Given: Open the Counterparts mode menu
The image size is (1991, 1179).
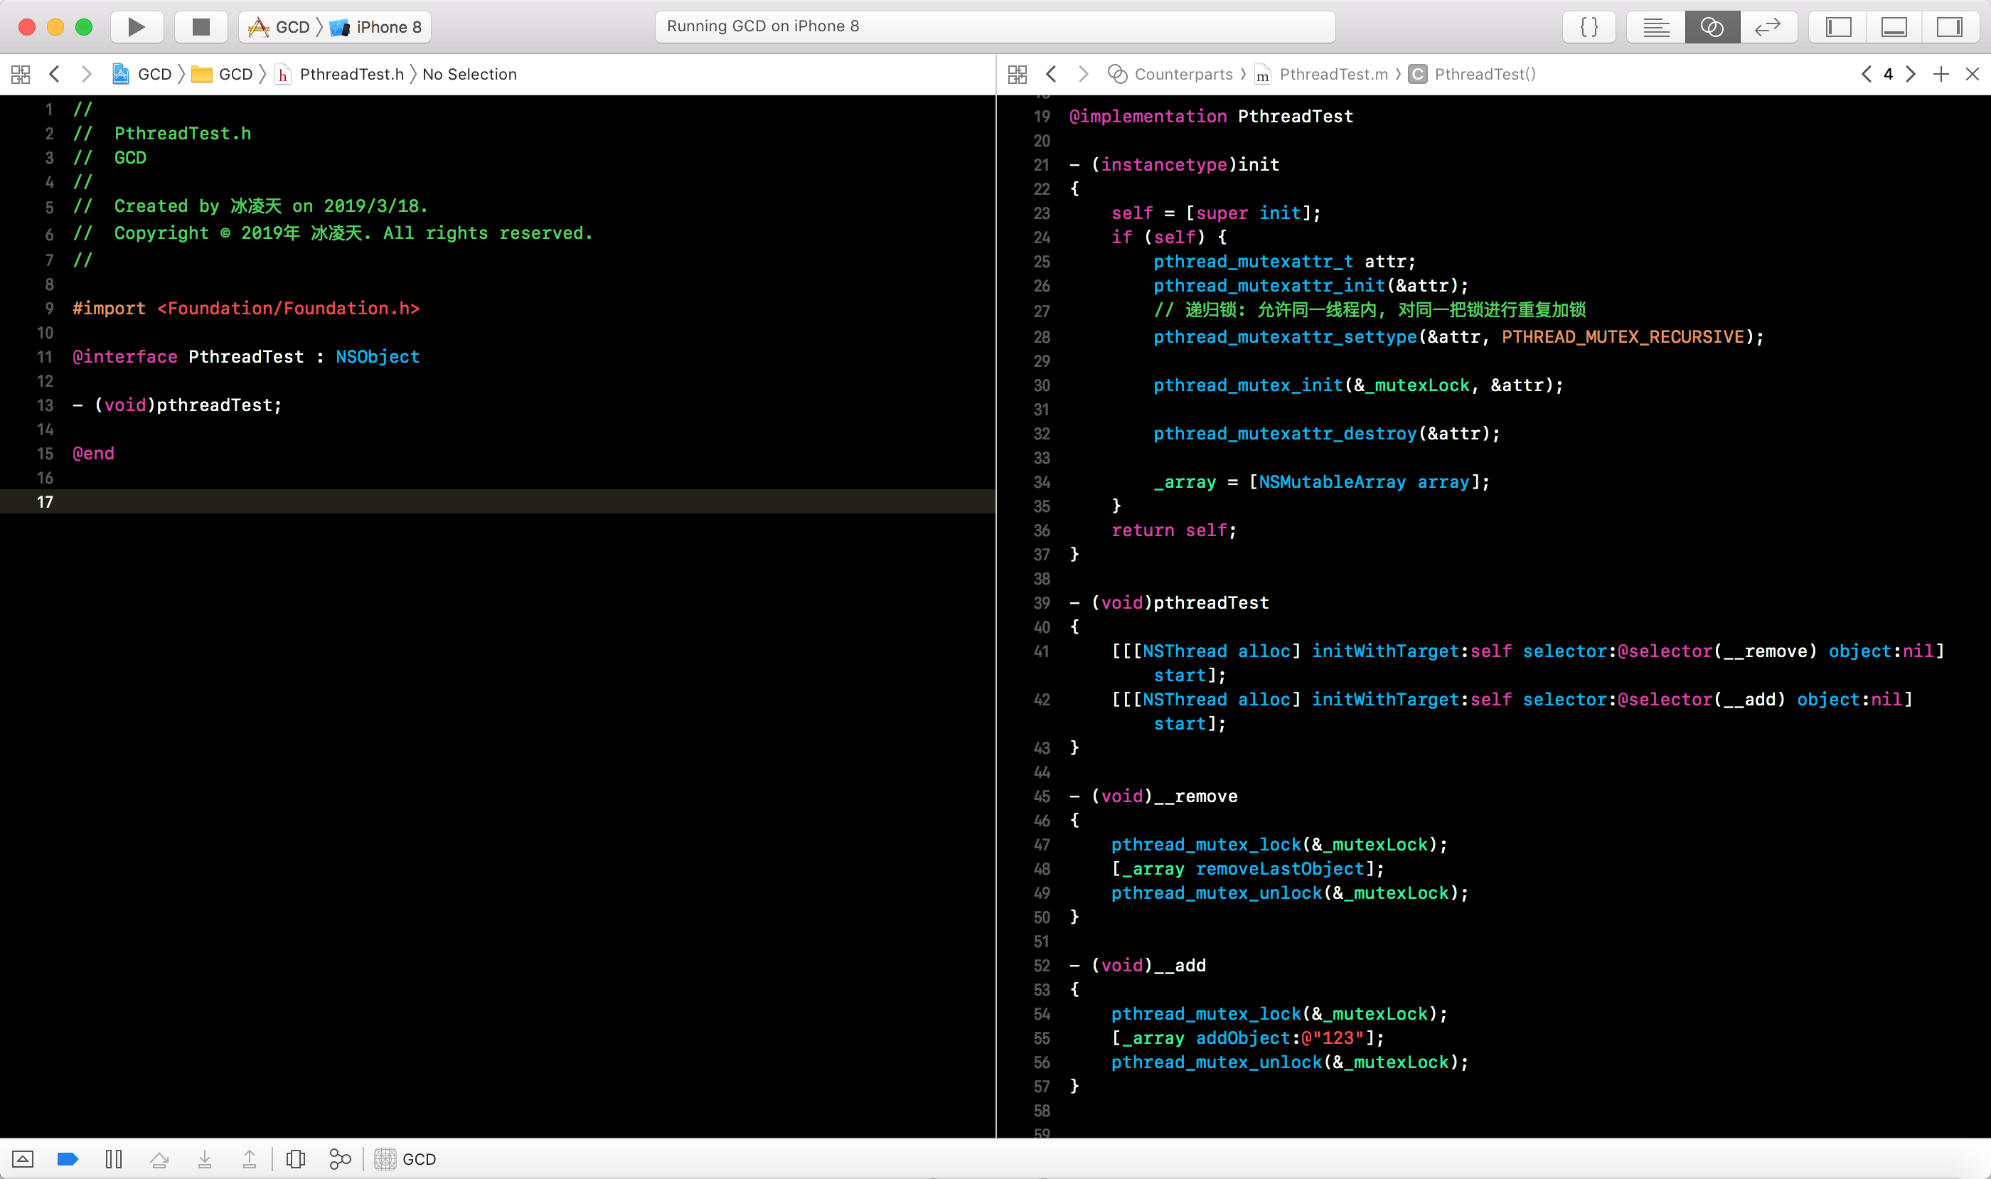Looking at the screenshot, I should [1170, 74].
